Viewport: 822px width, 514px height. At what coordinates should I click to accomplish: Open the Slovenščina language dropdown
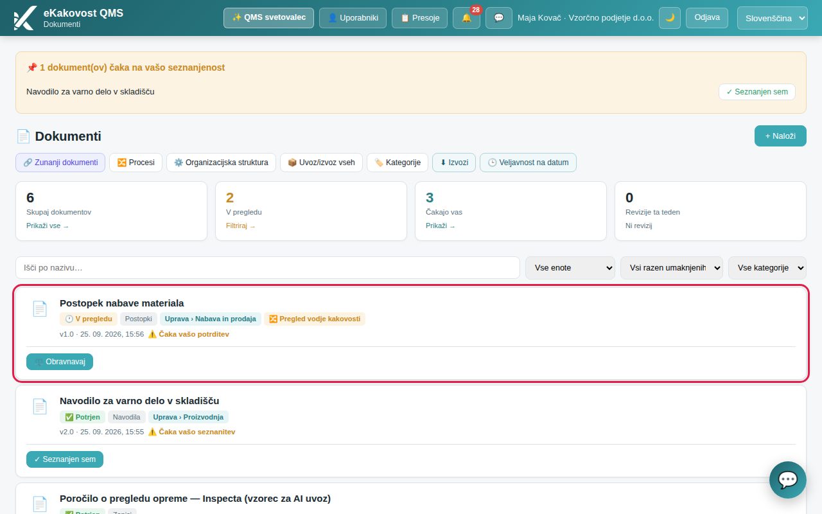coord(773,18)
